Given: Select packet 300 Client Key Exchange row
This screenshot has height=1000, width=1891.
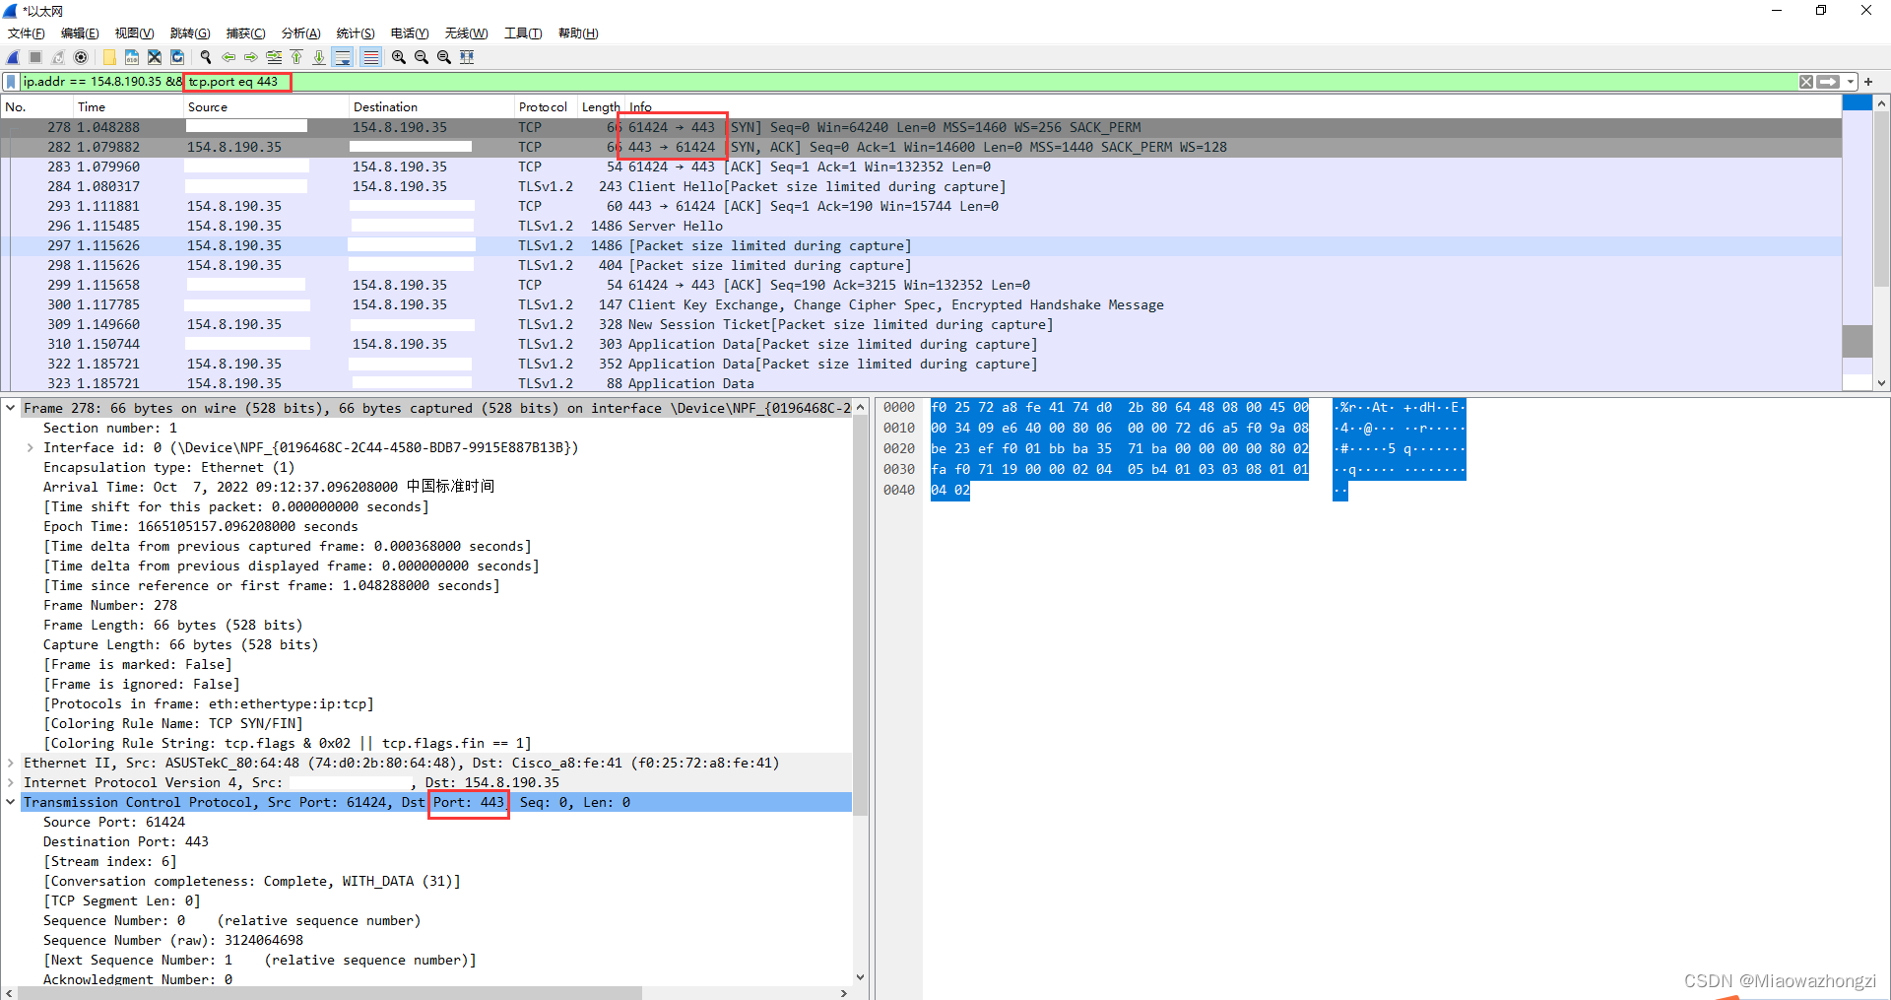Looking at the screenshot, I should [x=921, y=304].
